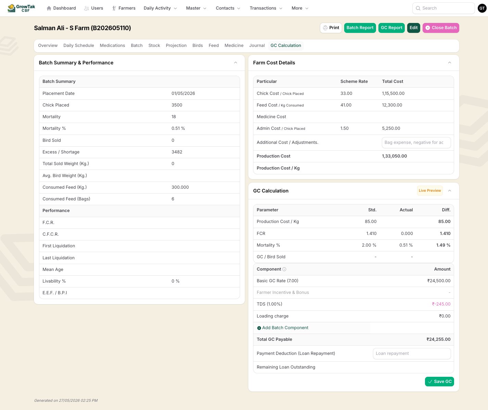Click the Consumed Feed value 300.000
The height and width of the screenshot is (410, 488).
180,187
